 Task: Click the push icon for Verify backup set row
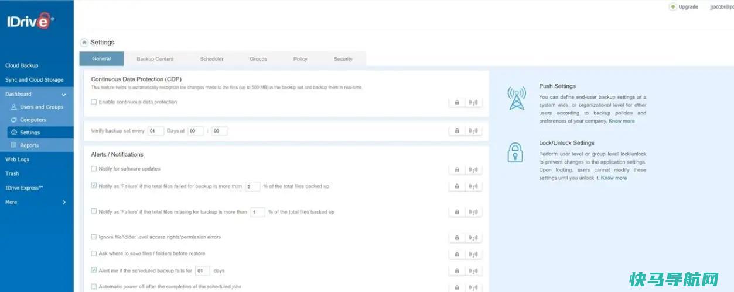pos(473,131)
